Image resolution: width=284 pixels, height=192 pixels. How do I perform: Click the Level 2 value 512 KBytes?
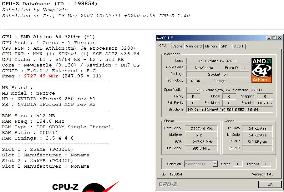[x=257, y=142]
